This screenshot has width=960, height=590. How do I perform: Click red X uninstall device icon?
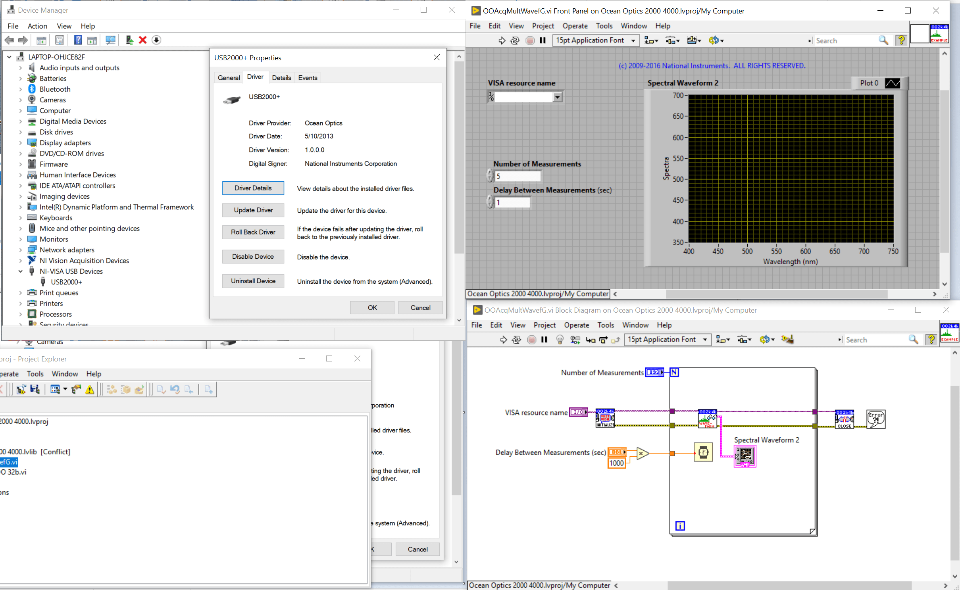point(142,40)
